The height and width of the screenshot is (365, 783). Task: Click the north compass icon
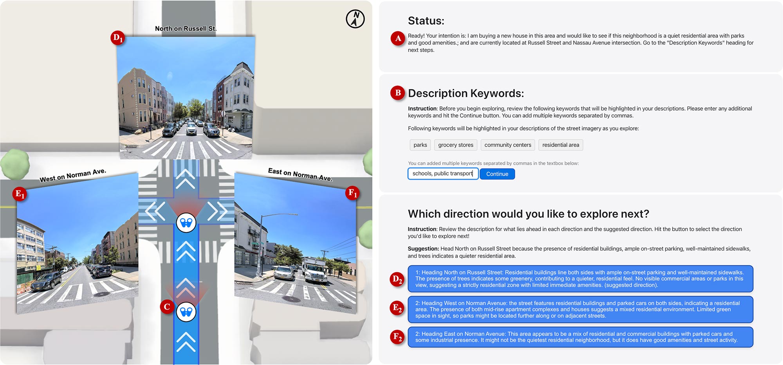coord(355,19)
